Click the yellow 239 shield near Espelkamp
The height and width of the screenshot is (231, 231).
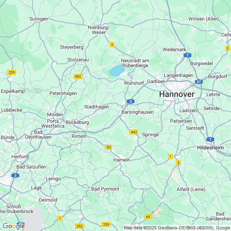pyautogui.click(x=11, y=72)
